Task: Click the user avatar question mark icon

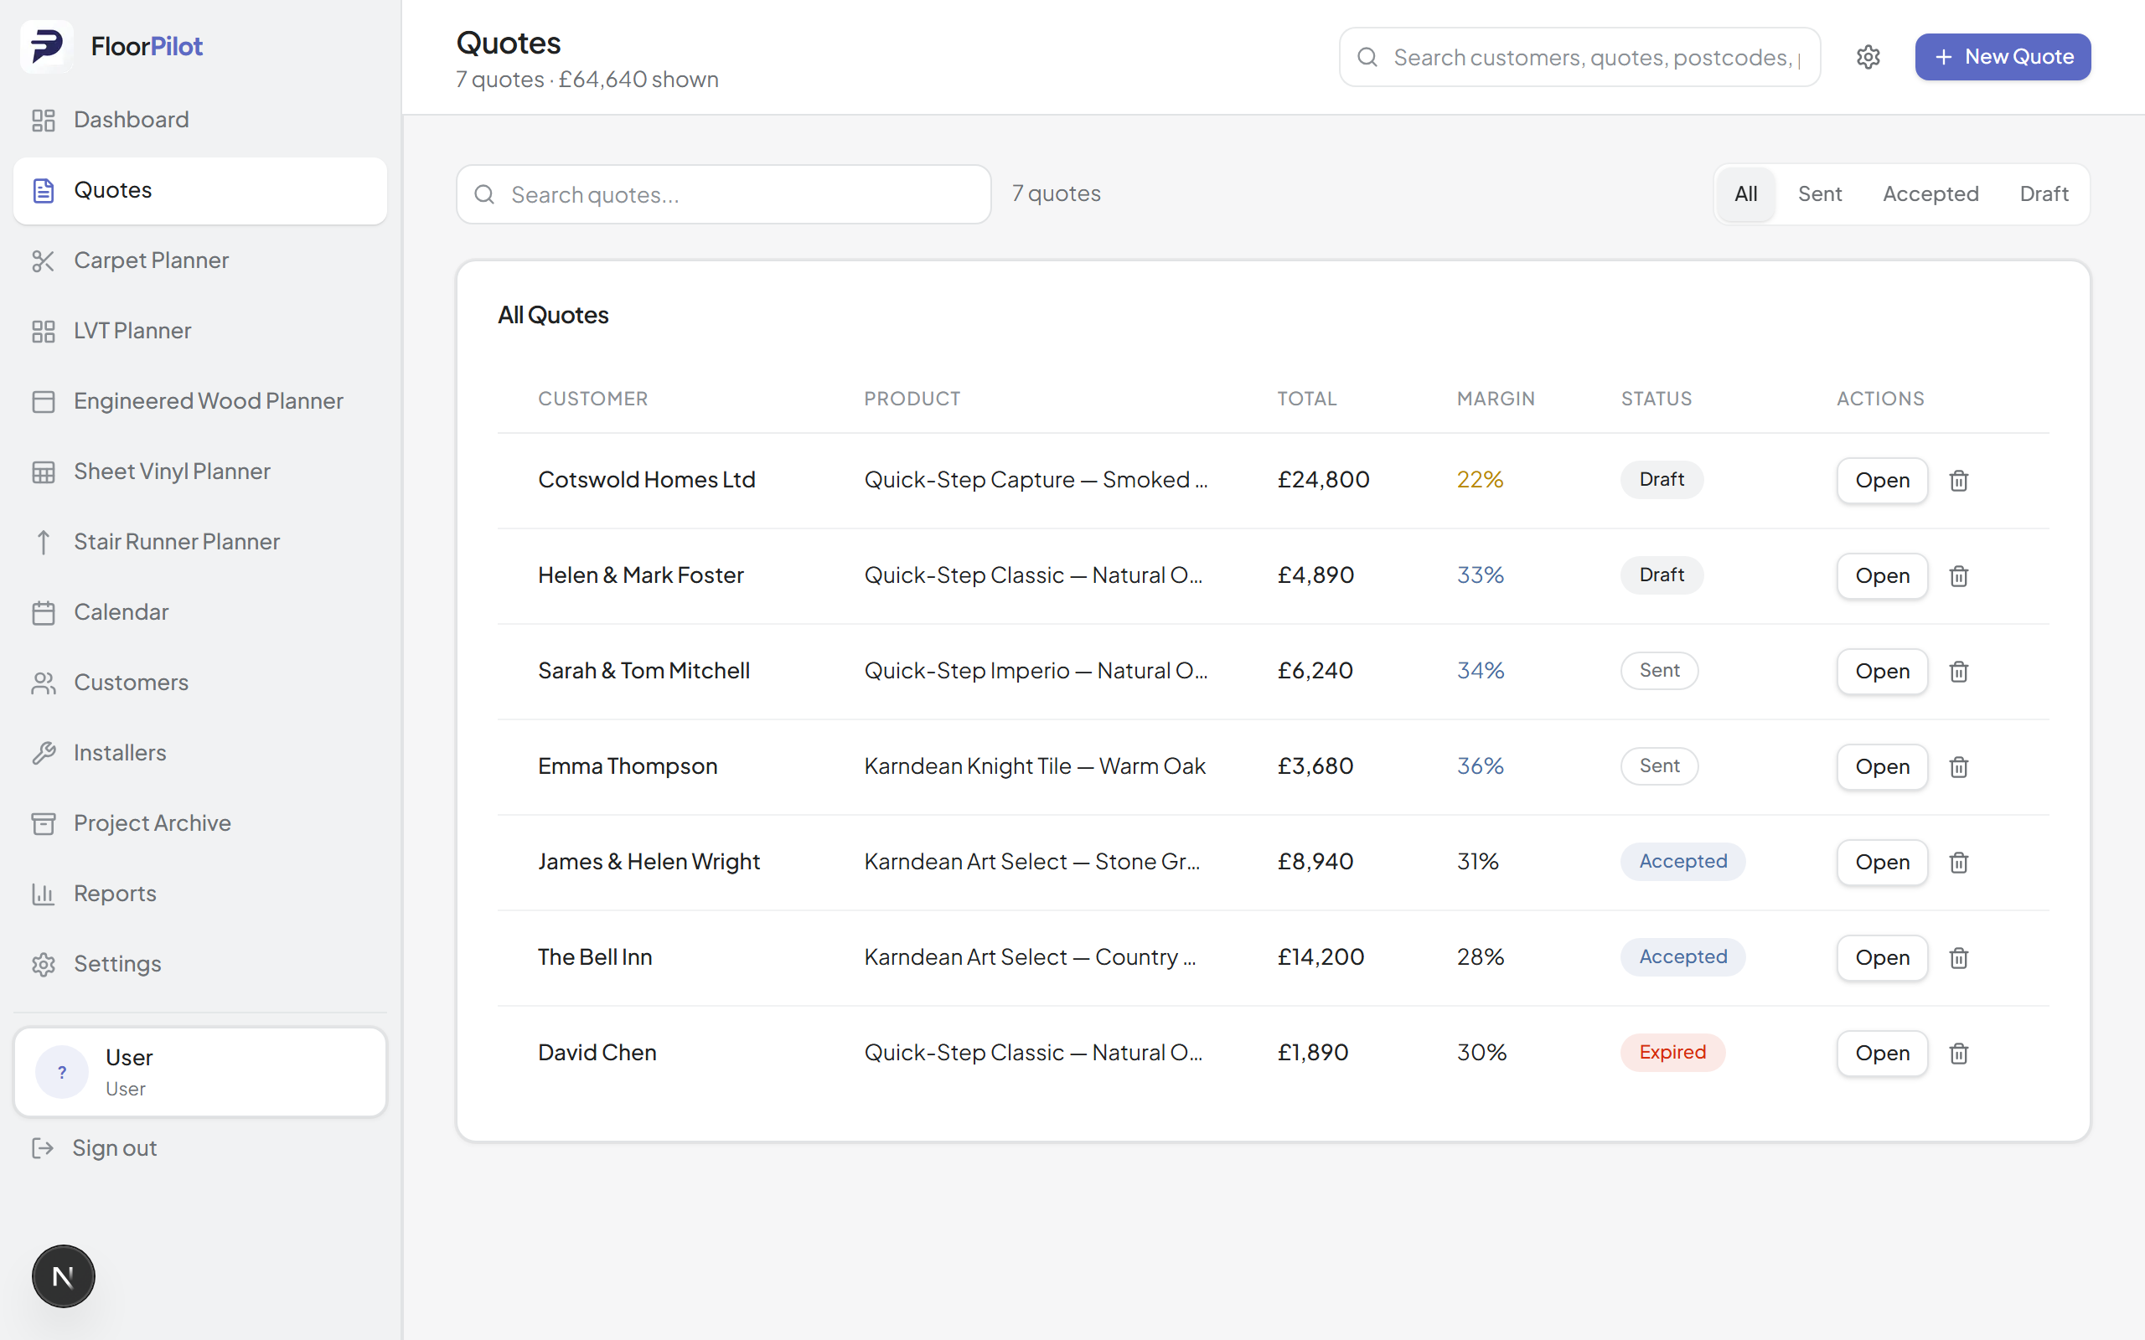Action: (x=62, y=1072)
